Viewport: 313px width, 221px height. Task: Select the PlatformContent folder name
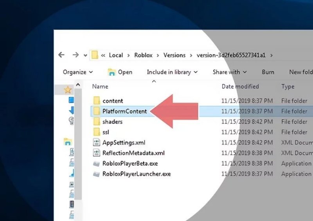coord(125,111)
